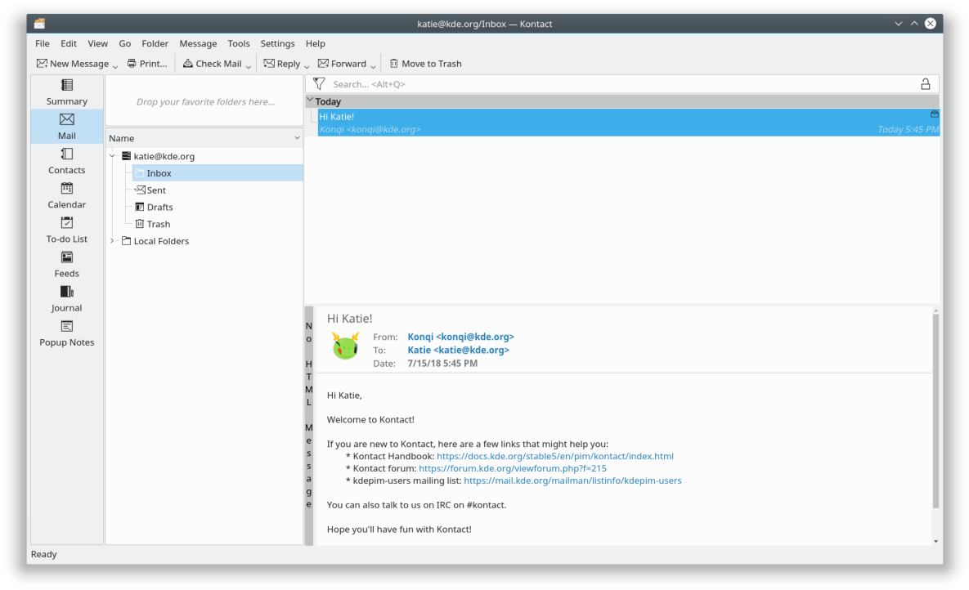Viewport: 969px width, 590px height.
Task: Open the Edit menu
Action: pos(69,43)
